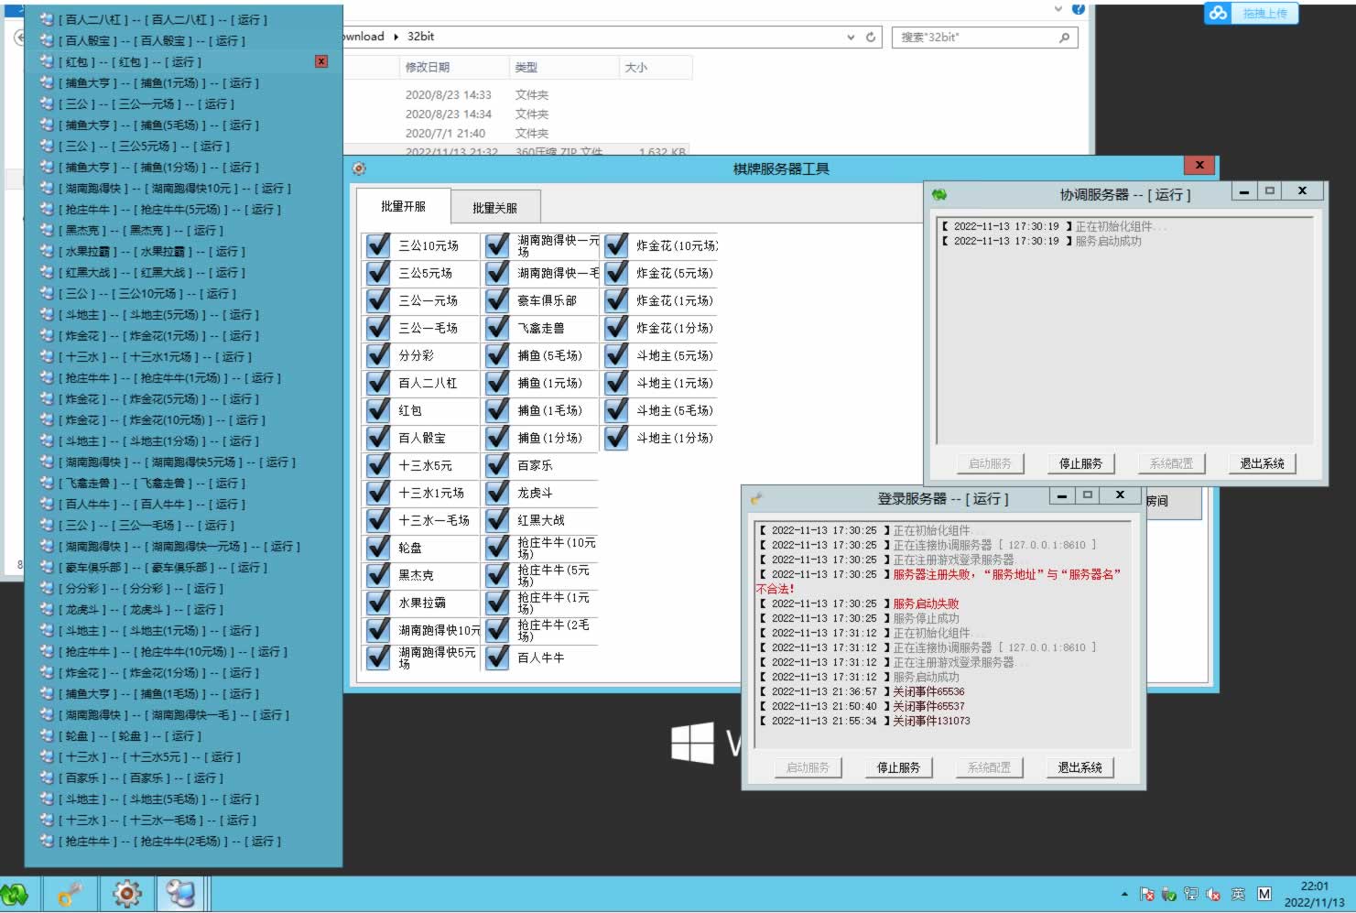Screen dimensions: 1356x913
Task: Click the red close icon on 红包 row
Action: (x=321, y=61)
